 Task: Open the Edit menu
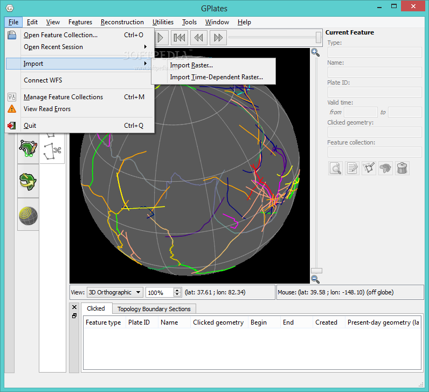click(32, 22)
